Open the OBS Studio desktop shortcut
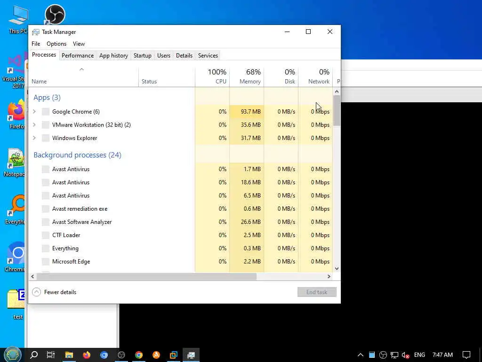482x362 pixels. pyautogui.click(x=55, y=14)
